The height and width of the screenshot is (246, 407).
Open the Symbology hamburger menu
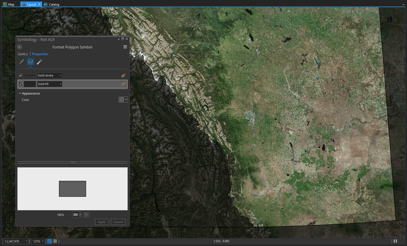click(x=125, y=47)
